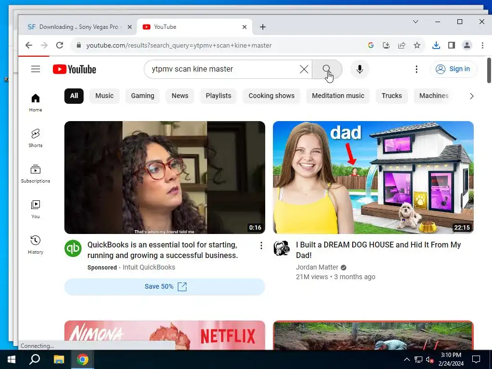View site information via the lock icon

(x=79, y=45)
